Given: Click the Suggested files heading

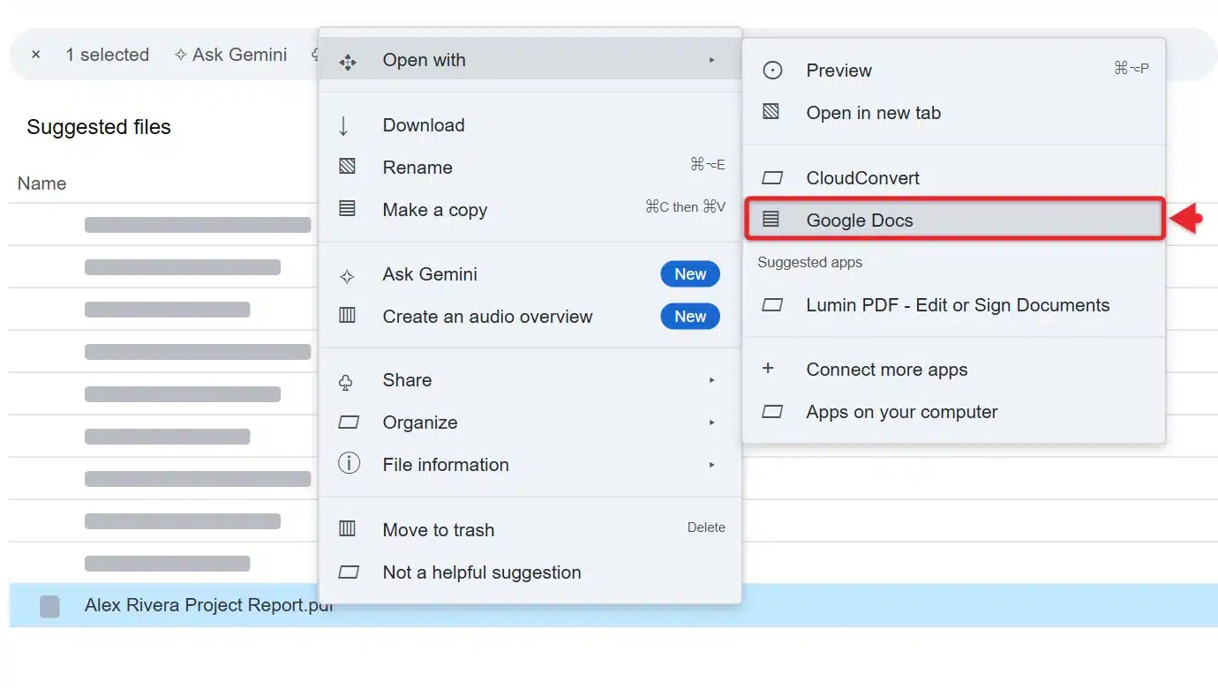Looking at the screenshot, I should tap(99, 127).
